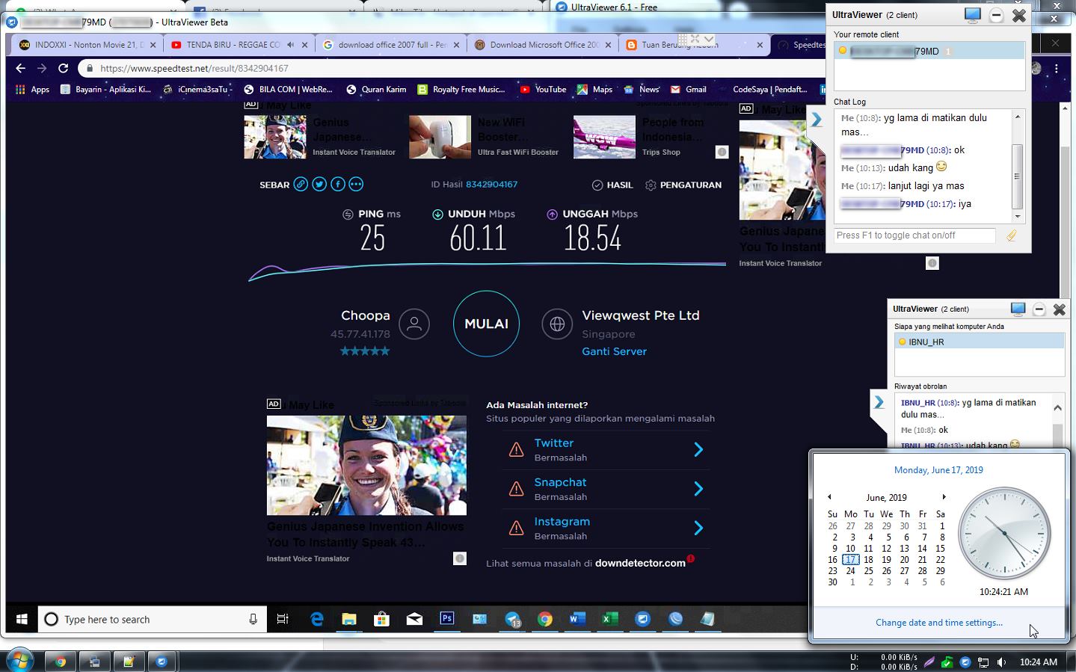1076x672 pixels.
Task: Open Royalty Free Music bookmark
Action: pos(461,89)
